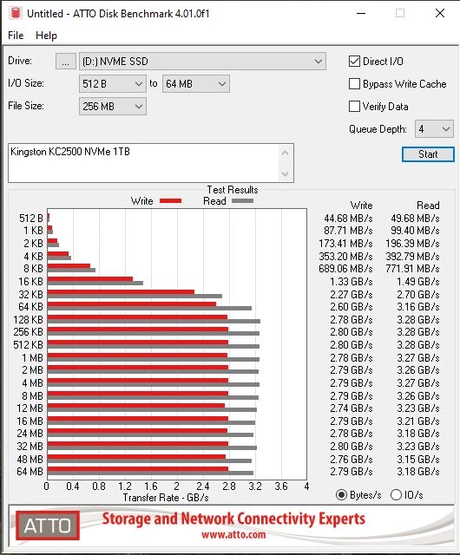
Task: Click the red Write legend swatch
Action: [x=170, y=201]
